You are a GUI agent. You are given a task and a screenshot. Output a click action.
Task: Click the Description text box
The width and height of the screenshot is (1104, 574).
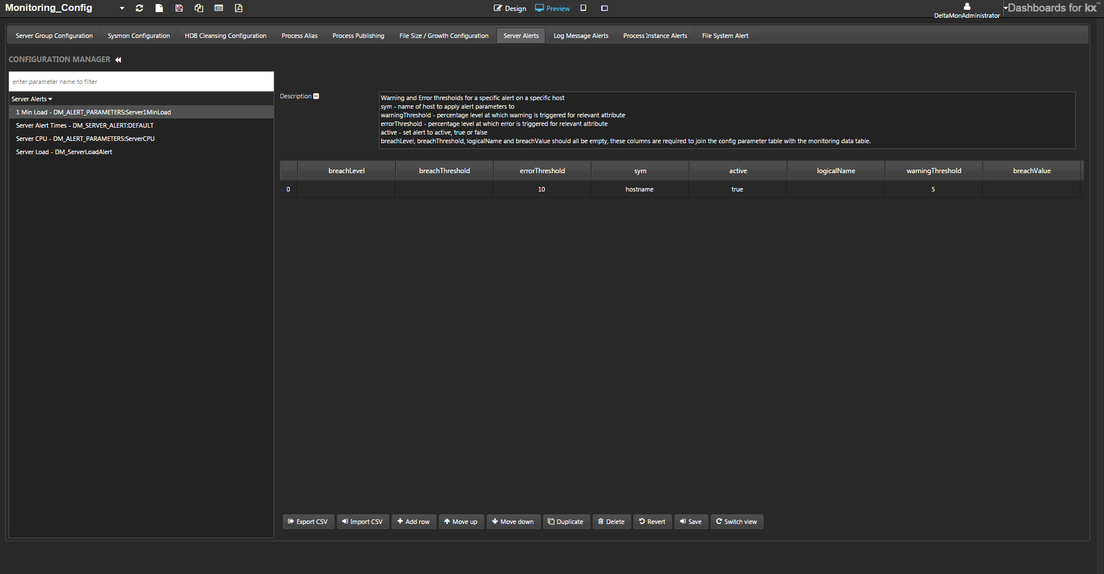(727, 120)
